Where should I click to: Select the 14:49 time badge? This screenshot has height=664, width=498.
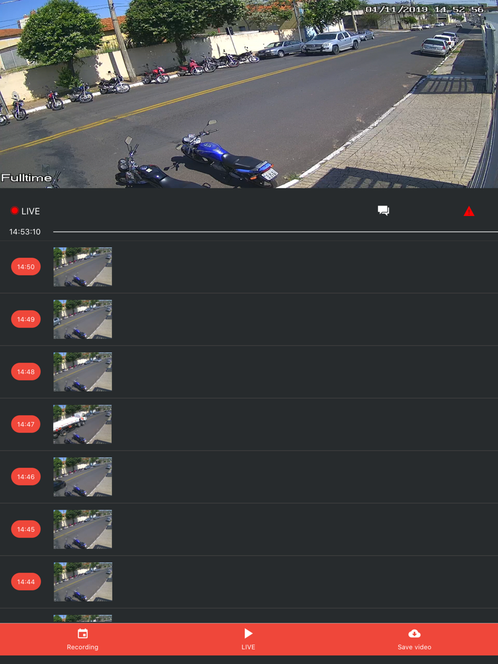[26, 319]
